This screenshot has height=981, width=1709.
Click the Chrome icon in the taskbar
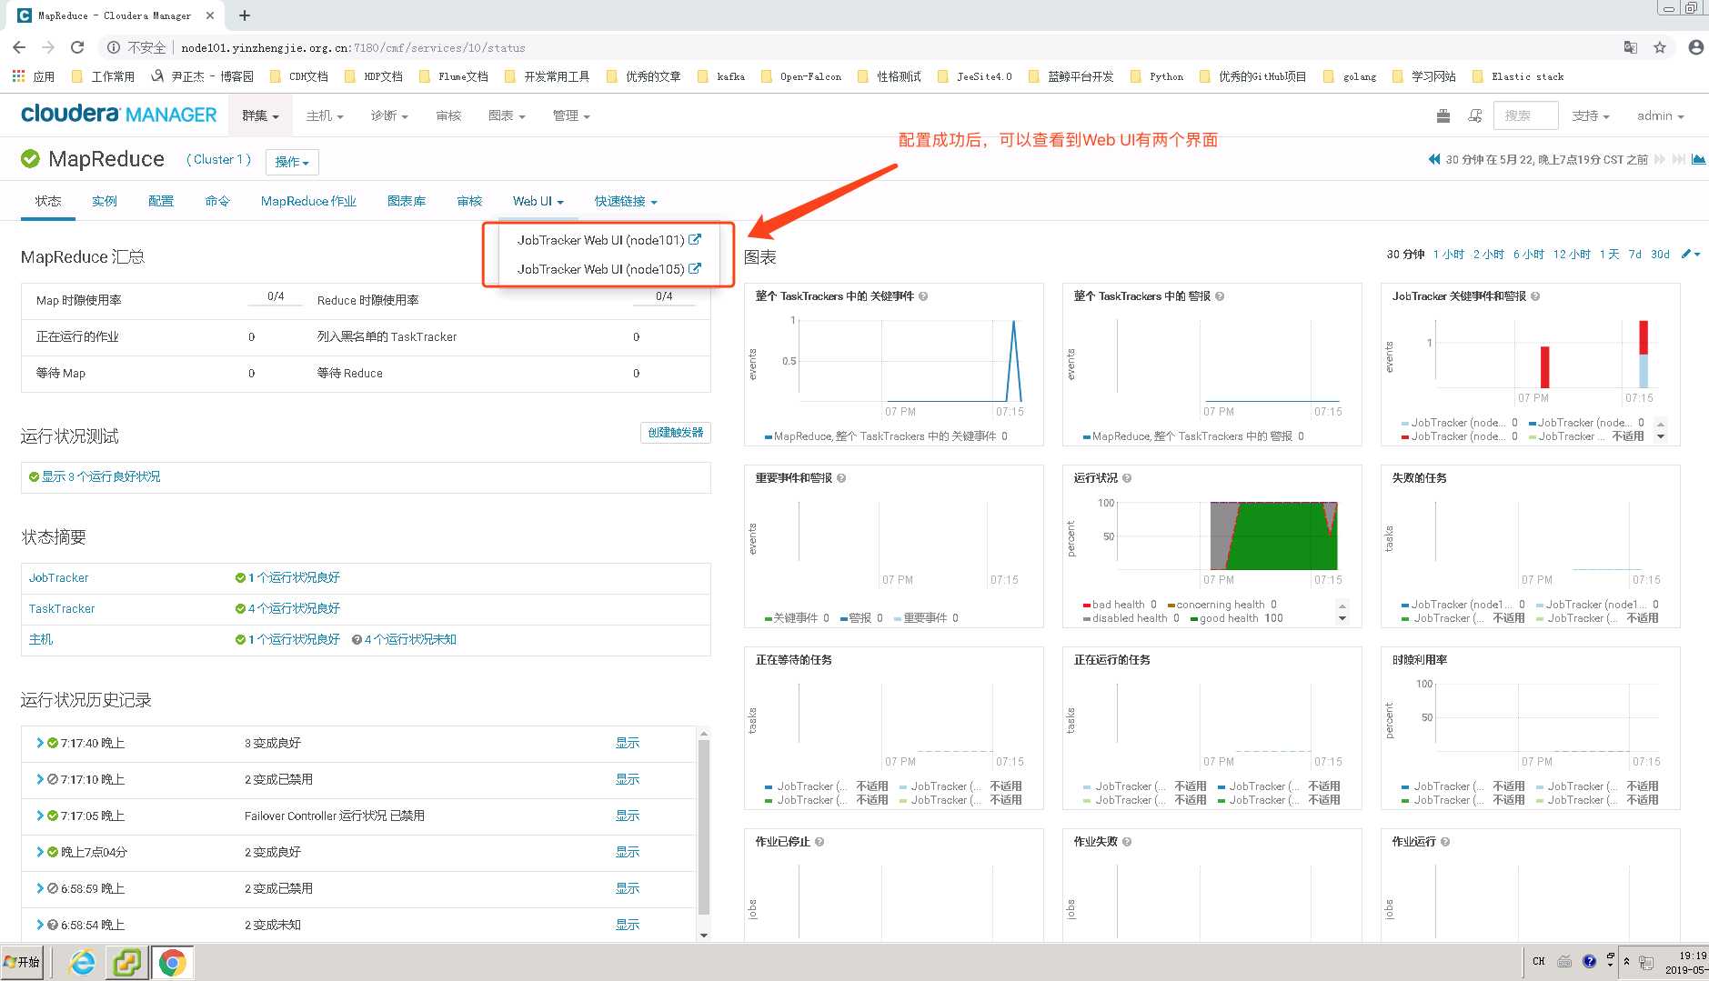pyautogui.click(x=172, y=962)
